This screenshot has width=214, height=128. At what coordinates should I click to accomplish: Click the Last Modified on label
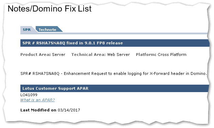[x=38, y=110]
